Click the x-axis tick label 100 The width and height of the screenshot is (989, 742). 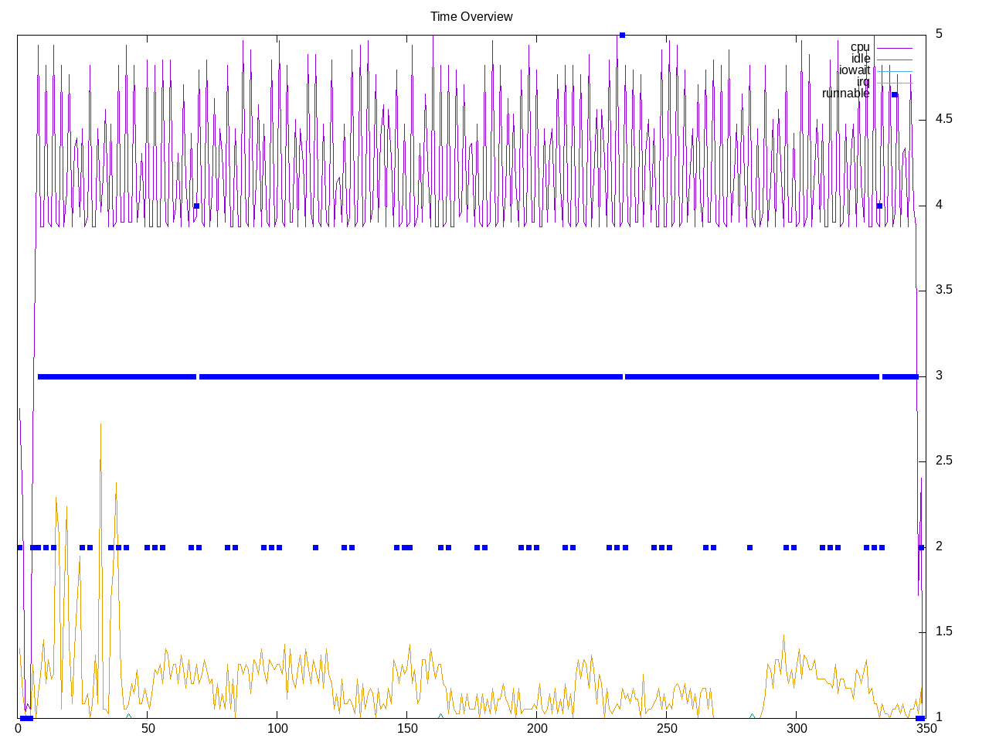pyautogui.click(x=277, y=728)
